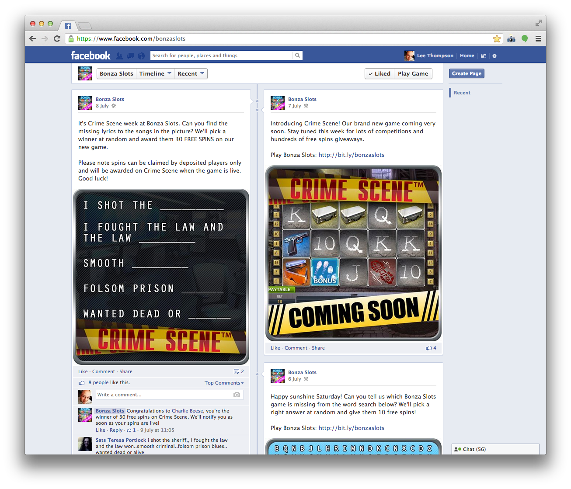Expand the Top Comments sort menu
The height and width of the screenshot is (489, 571).
(224, 383)
